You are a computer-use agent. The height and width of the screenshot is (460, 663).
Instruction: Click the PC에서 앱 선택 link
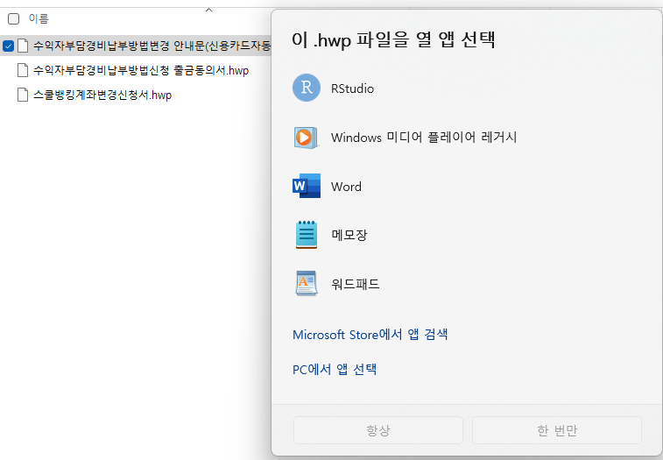[335, 369]
